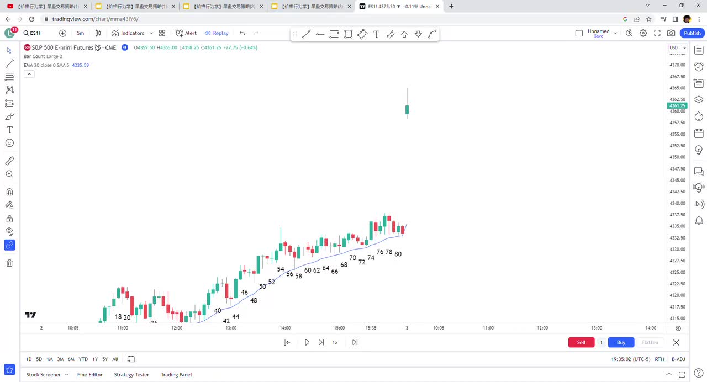Pick arrow up marker in floating toolbar
Screen dimensions: 707x382
404,34
